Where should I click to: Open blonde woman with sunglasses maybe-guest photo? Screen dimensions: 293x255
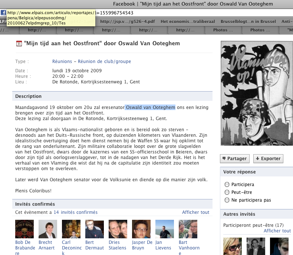tap(233, 246)
